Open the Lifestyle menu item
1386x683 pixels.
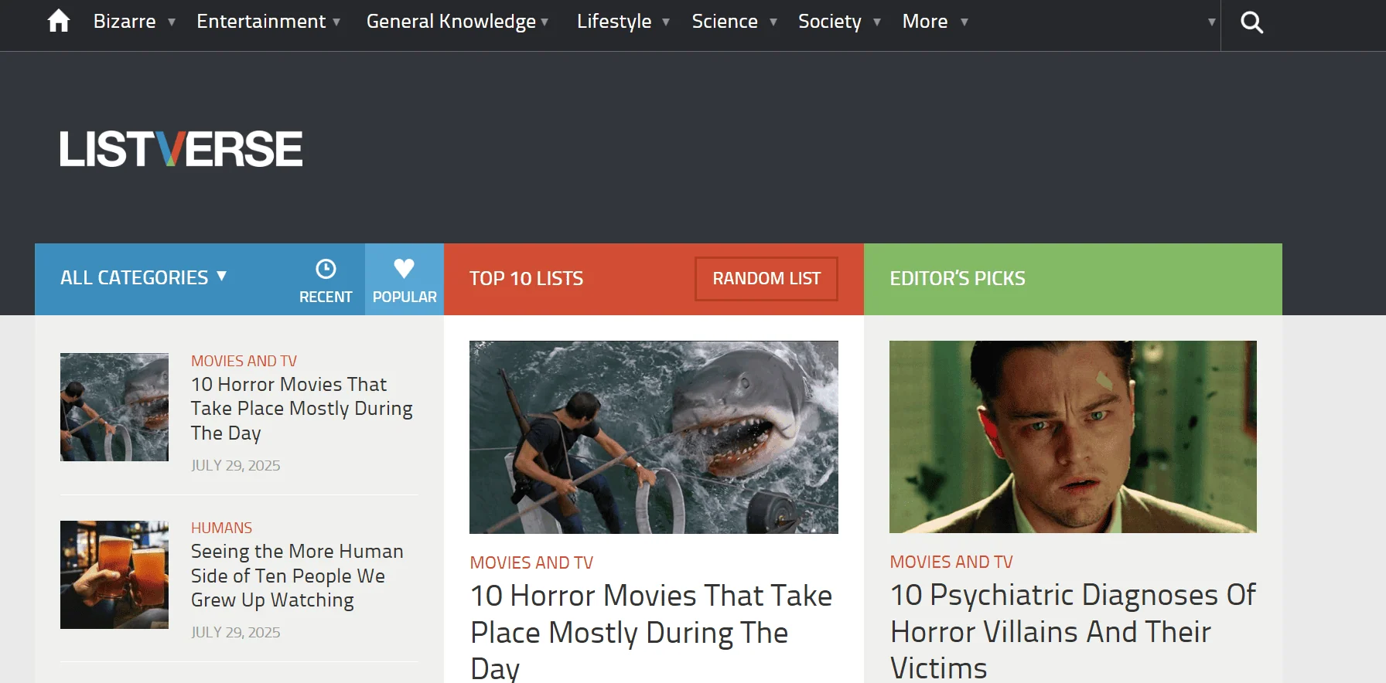(614, 22)
